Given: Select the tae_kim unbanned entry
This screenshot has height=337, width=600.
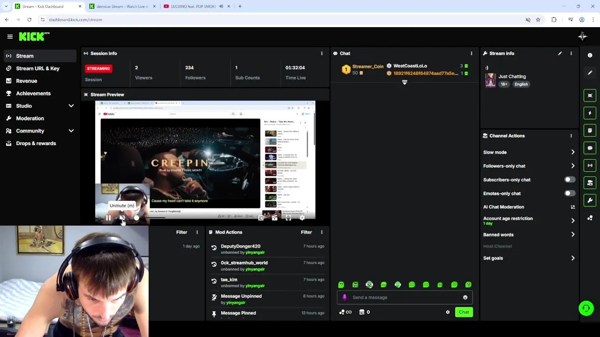Looking at the screenshot, I should click(x=267, y=282).
